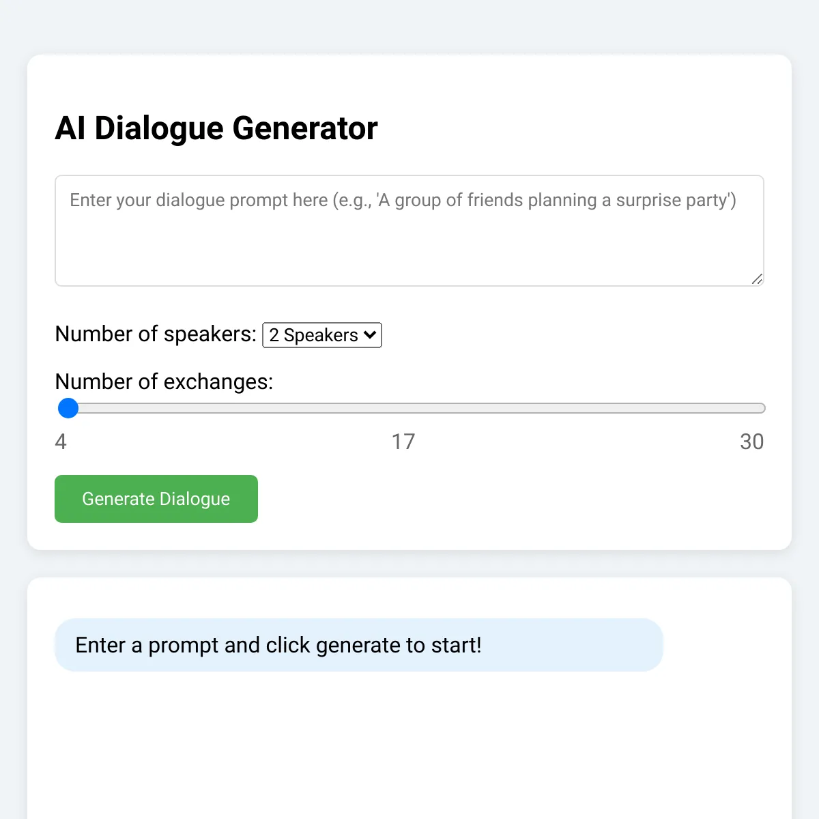819x819 pixels.
Task: Click the chevron arrow of speakers select
Action: pyautogui.click(x=369, y=334)
